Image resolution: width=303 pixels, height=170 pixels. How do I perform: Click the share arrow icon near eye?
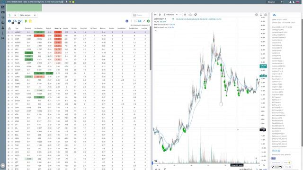coord(144,21)
